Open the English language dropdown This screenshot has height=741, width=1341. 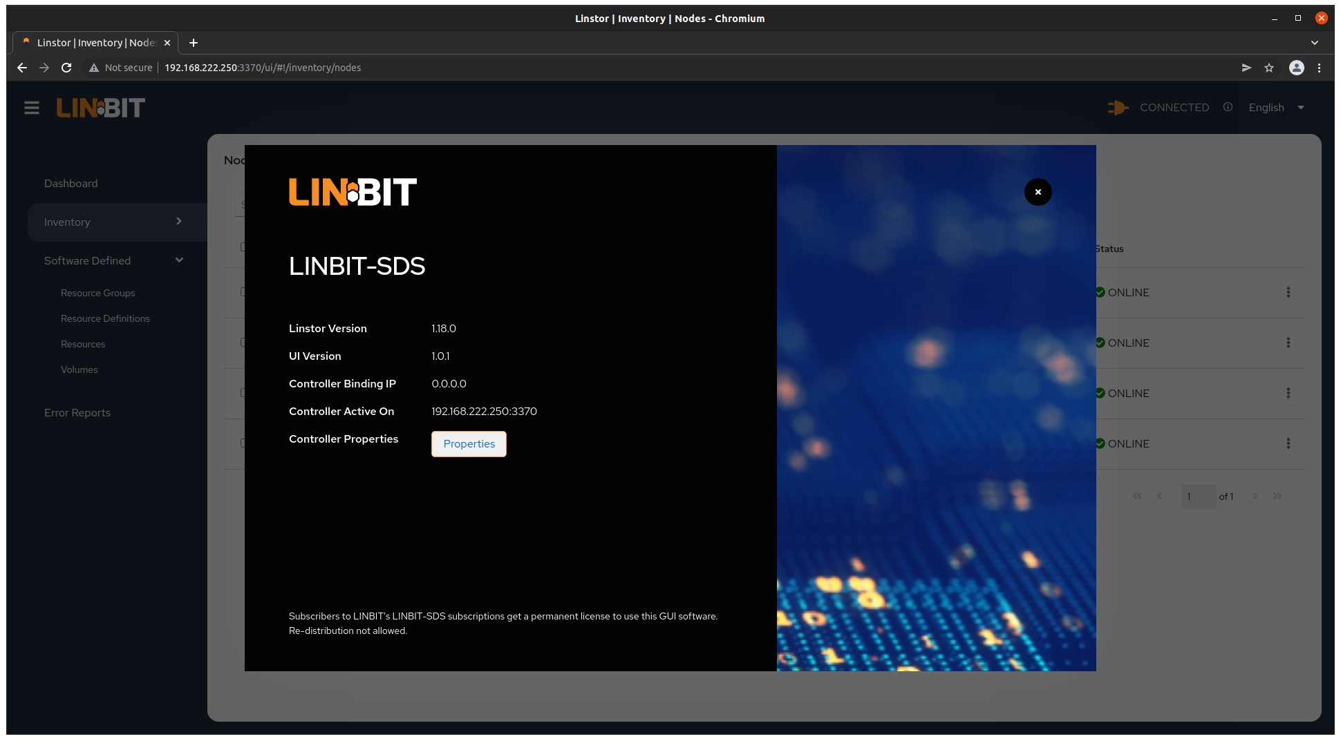tap(1276, 108)
